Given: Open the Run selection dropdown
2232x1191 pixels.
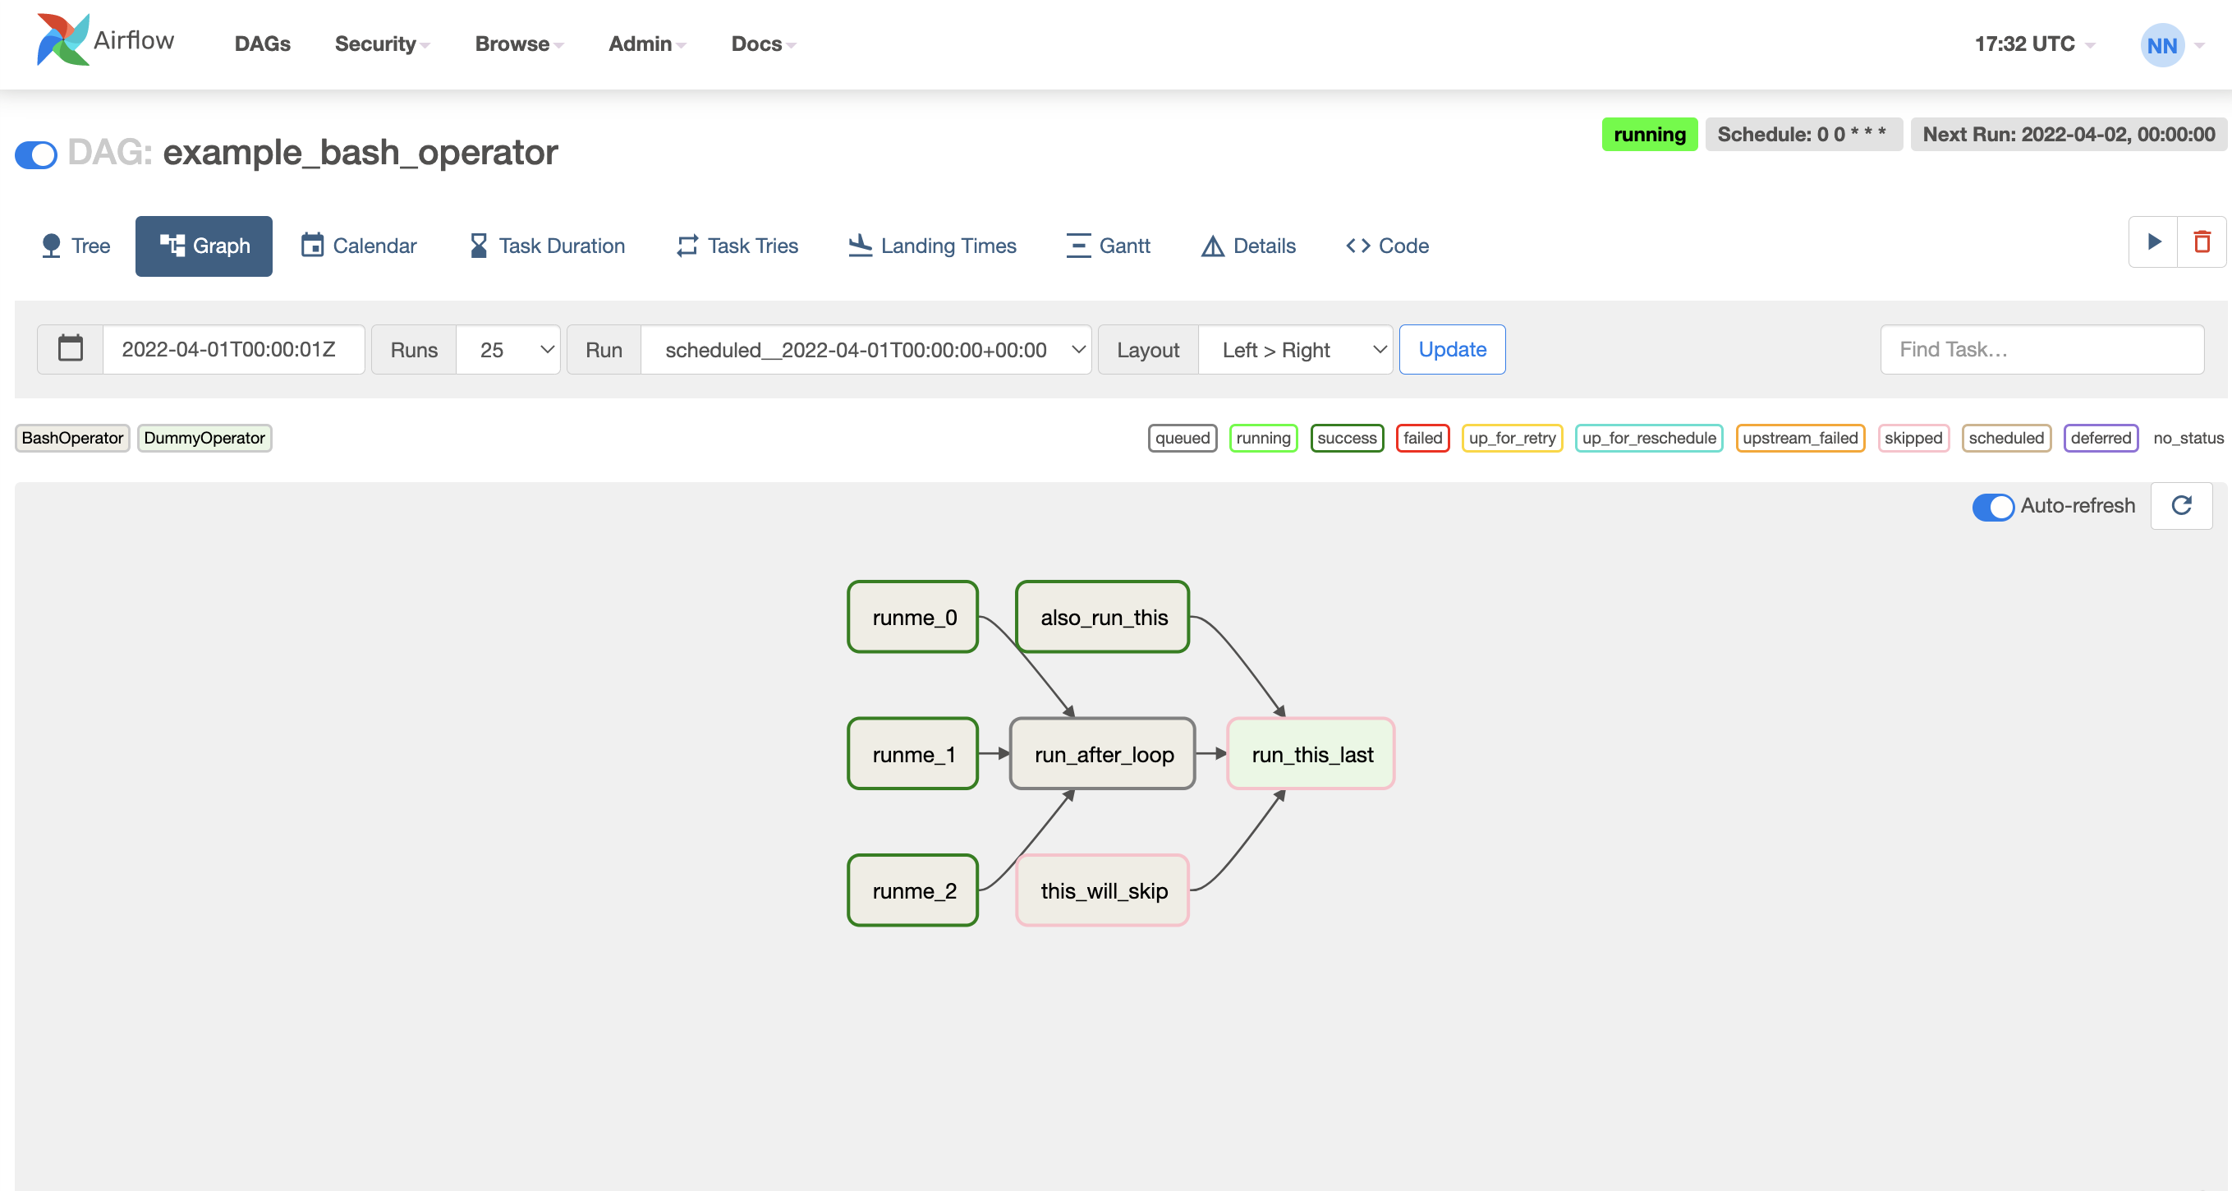Looking at the screenshot, I should [x=866, y=349].
